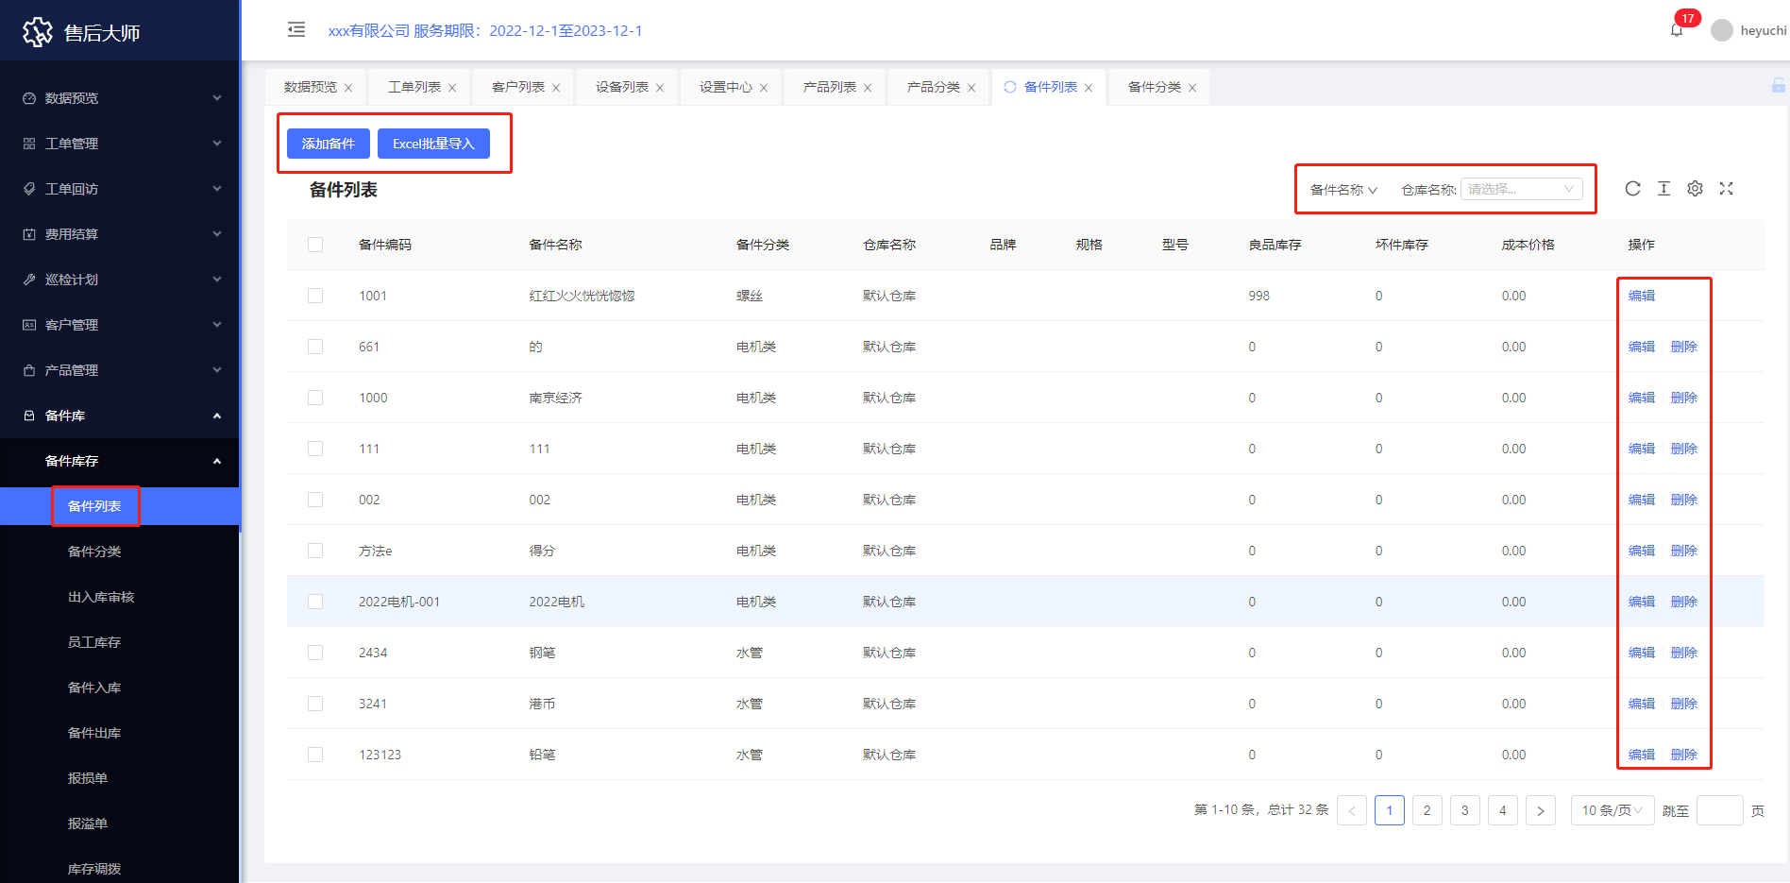Click the lock icon at right edge
This screenshot has height=883, width=1790.
[1778, 86]
